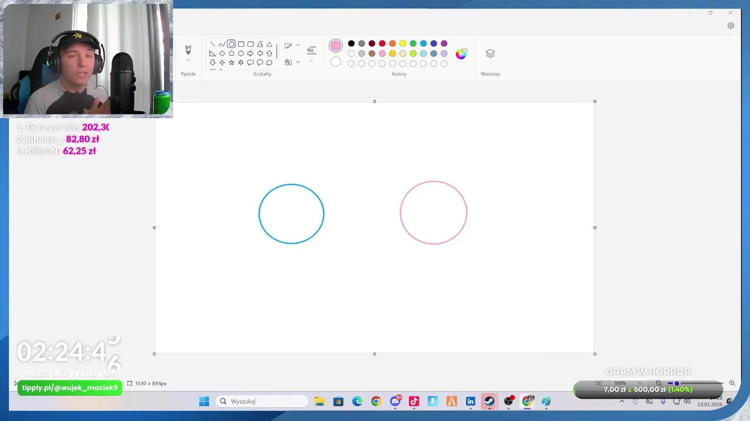
Task: Select the cloud callout shape
Action: click(269, 63)
